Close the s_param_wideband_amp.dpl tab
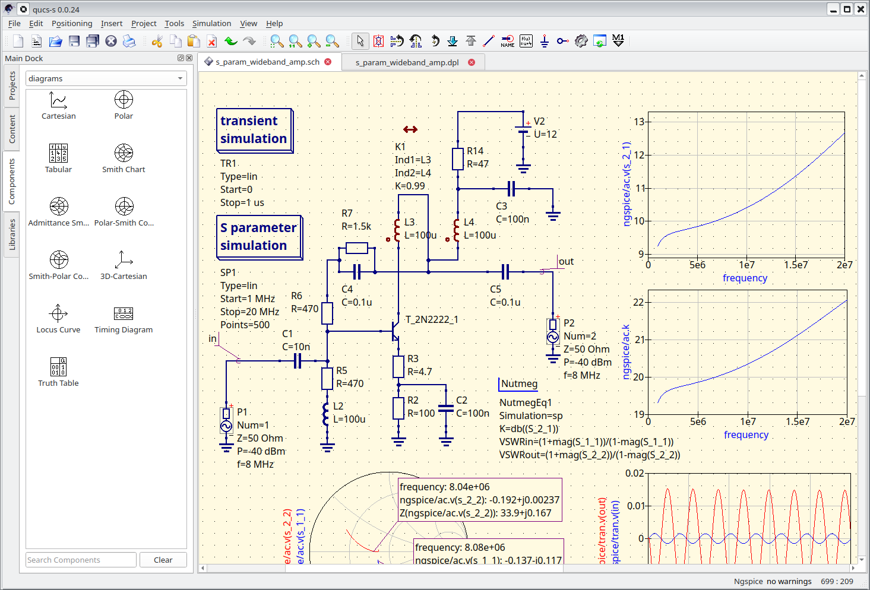The width and height of the screenshot is (870, 590). 472,62
